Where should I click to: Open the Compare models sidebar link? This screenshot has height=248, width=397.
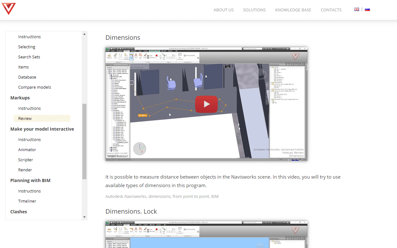coord(34,87)
